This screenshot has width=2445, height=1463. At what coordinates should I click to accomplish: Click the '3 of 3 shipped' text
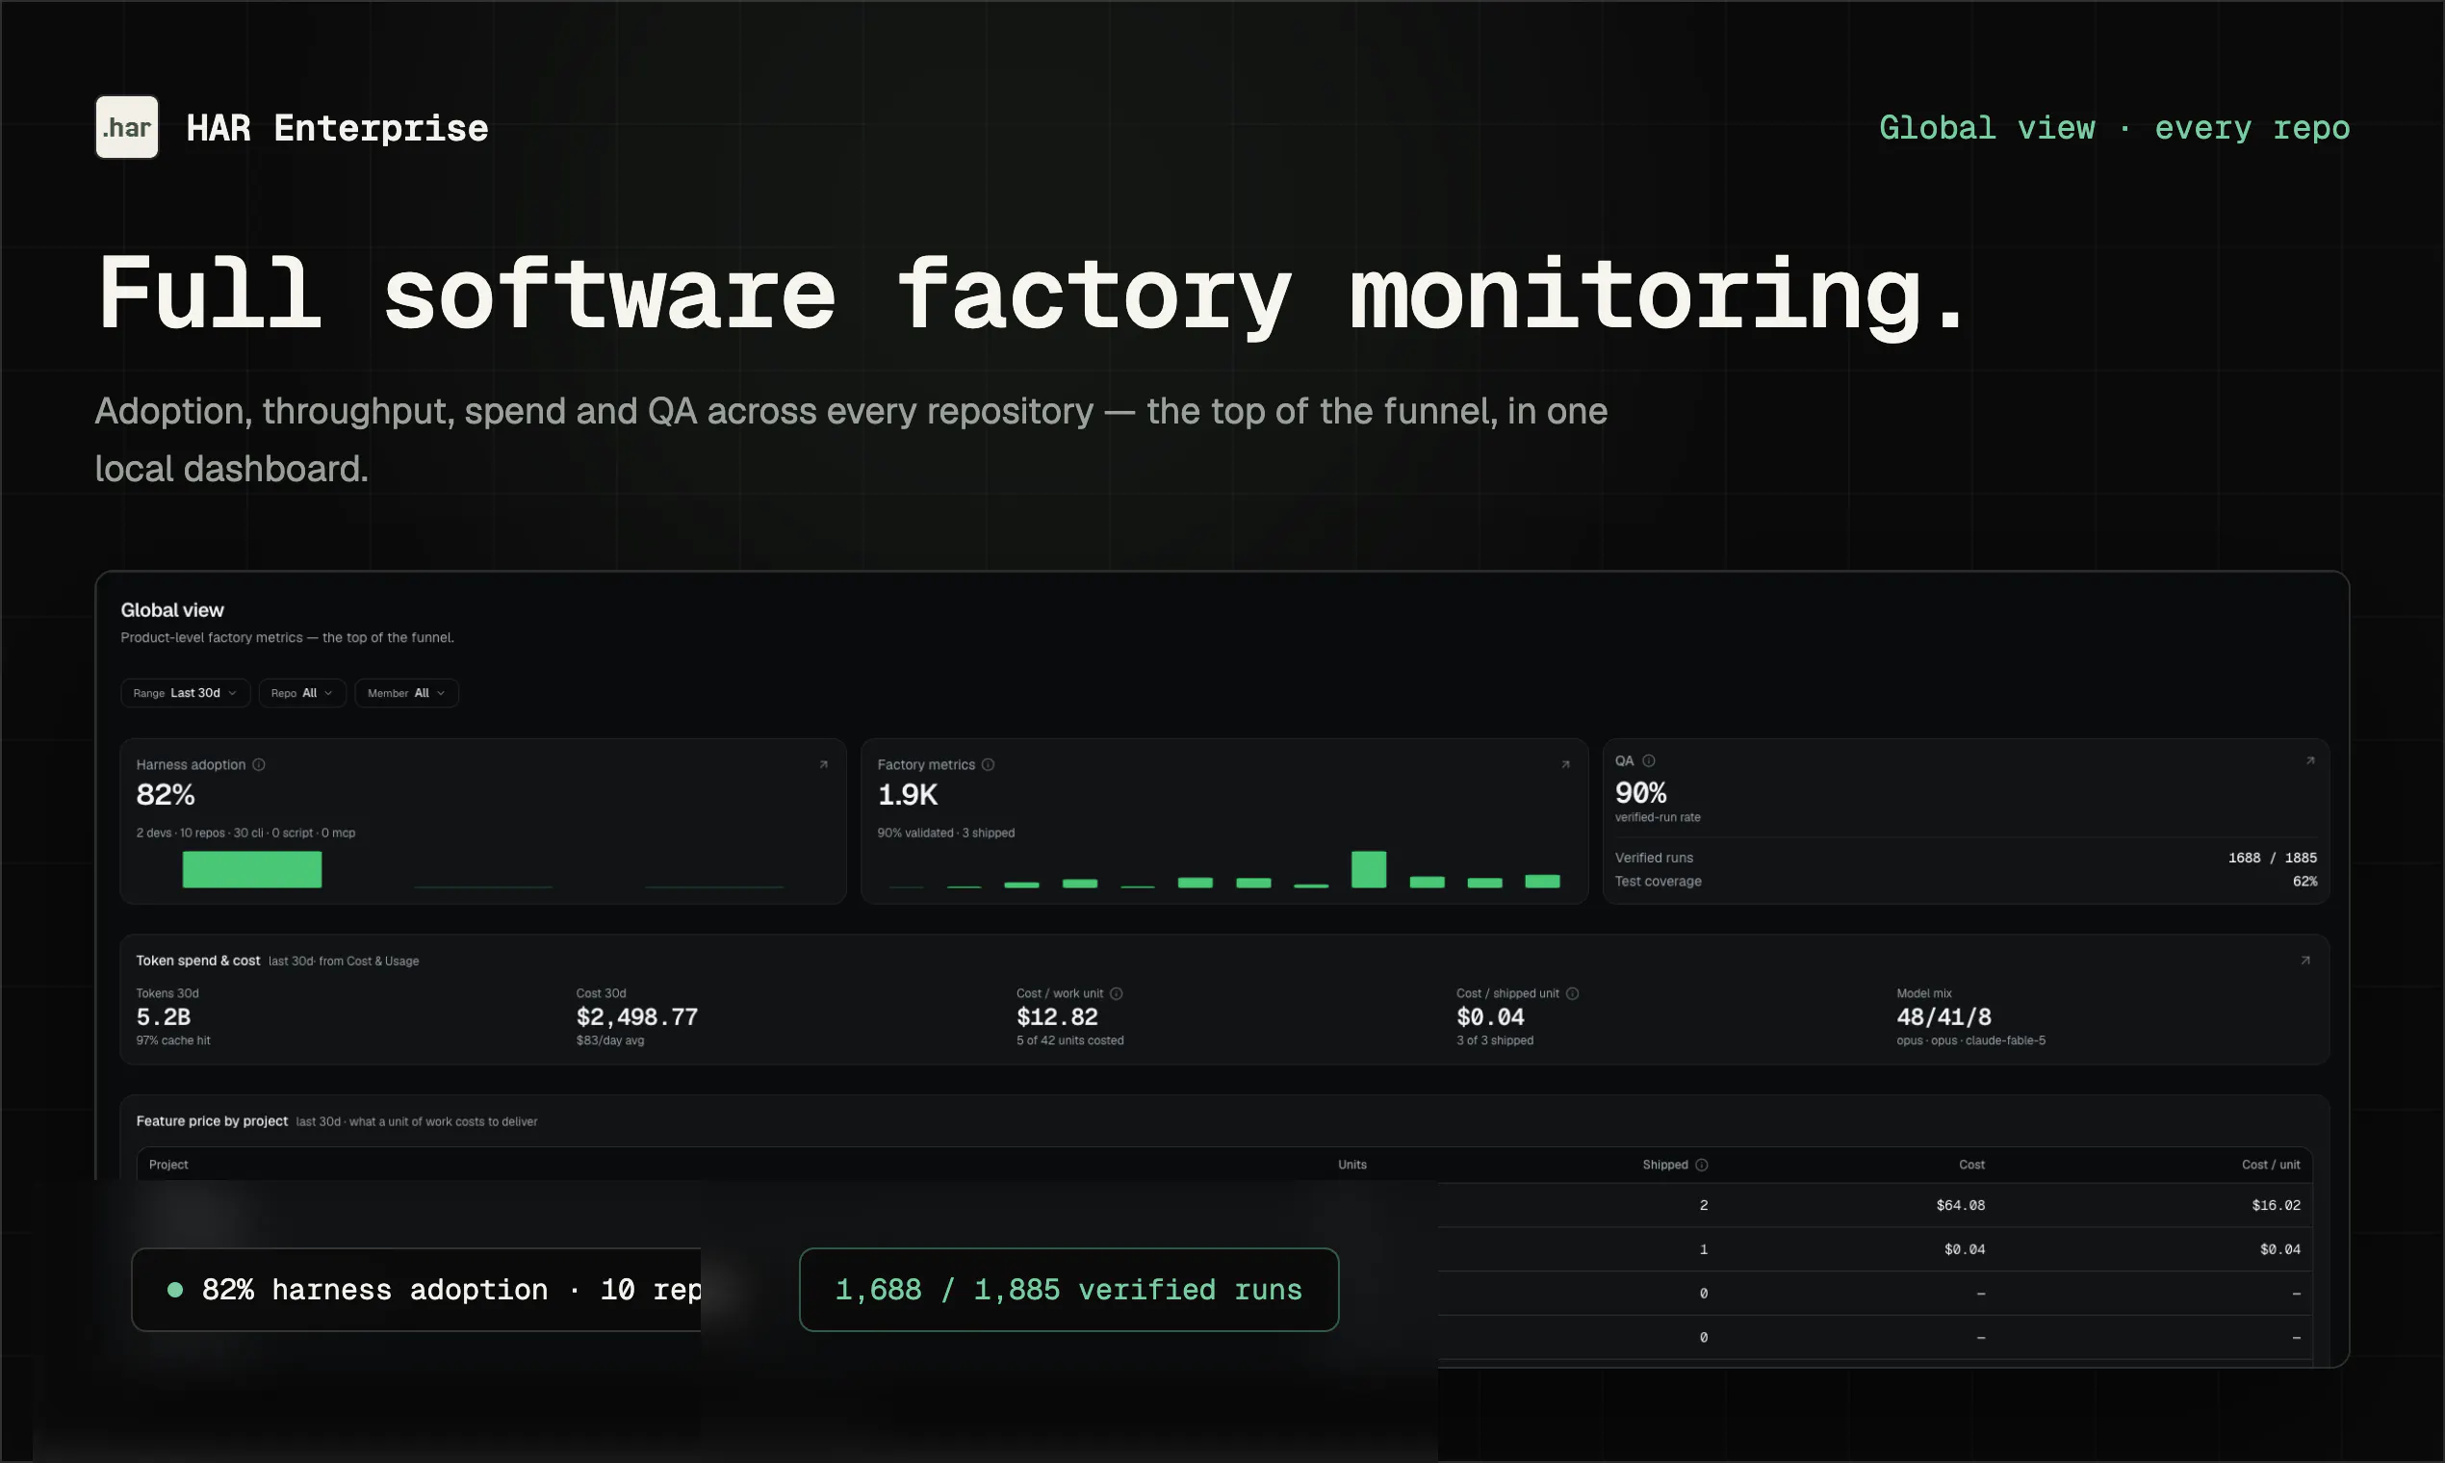1495,1041
